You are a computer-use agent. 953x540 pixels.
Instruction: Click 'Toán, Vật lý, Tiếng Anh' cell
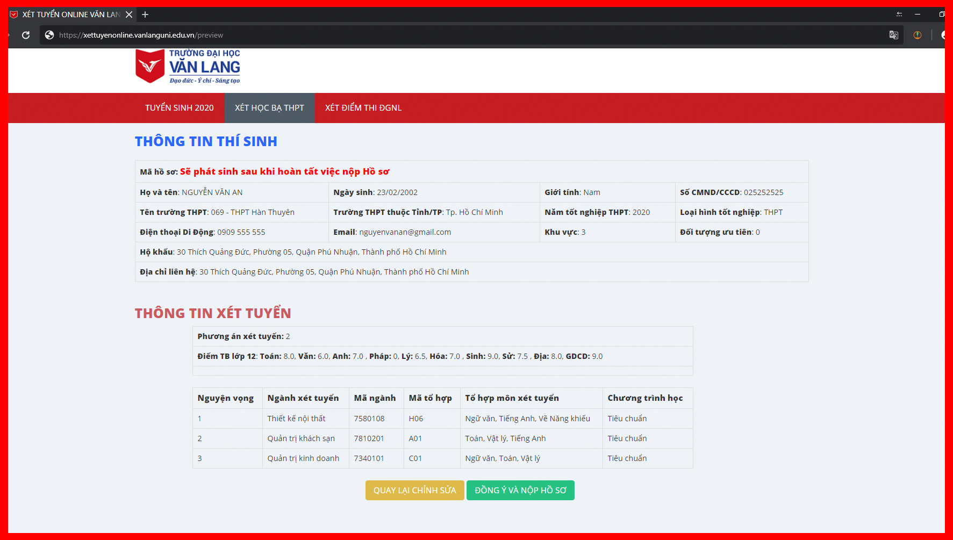531,438
